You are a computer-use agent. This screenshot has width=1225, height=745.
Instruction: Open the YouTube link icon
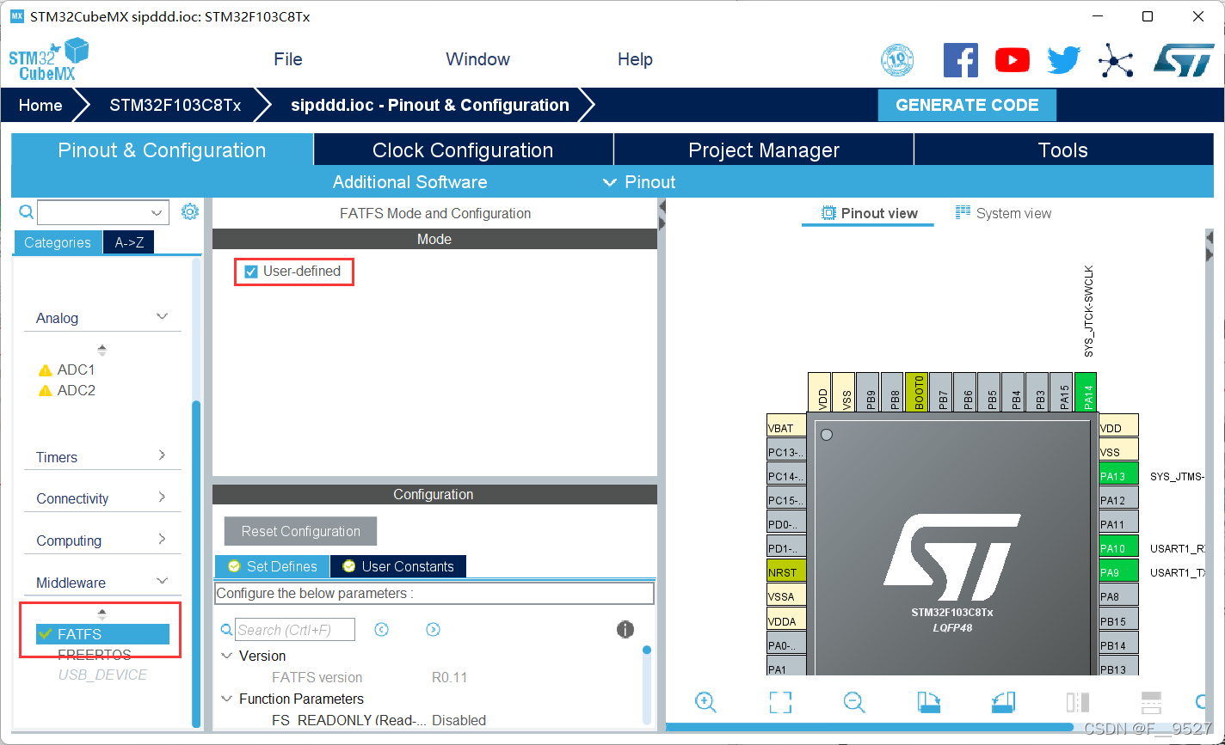point(1013,60)
